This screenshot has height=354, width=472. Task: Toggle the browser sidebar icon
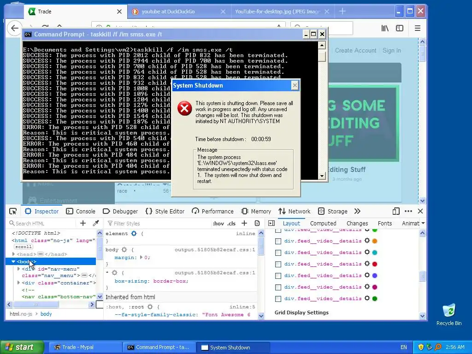400,28
